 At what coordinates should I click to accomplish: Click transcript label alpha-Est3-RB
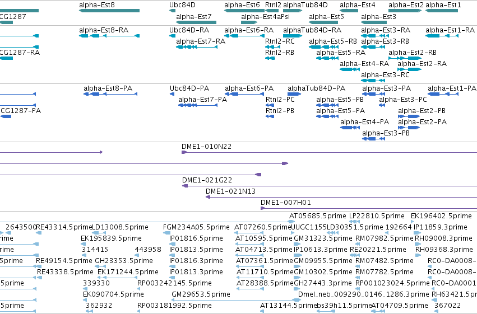[x=385, y=41]
